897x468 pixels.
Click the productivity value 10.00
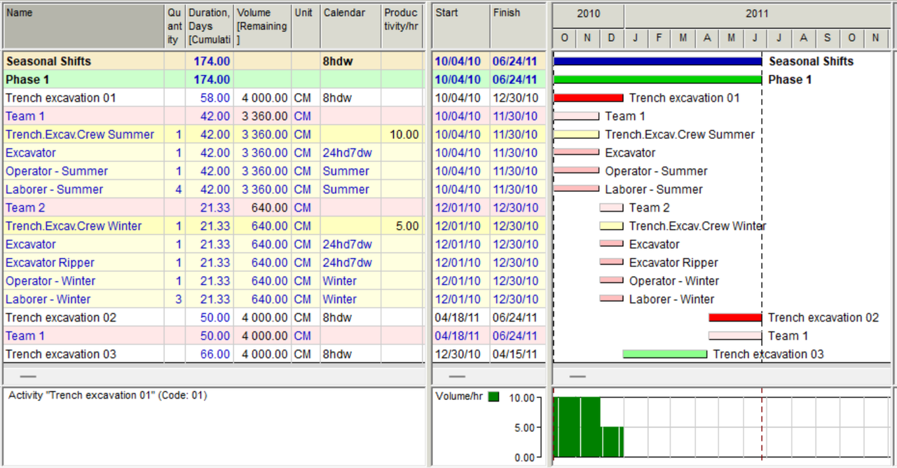[404, 135]
